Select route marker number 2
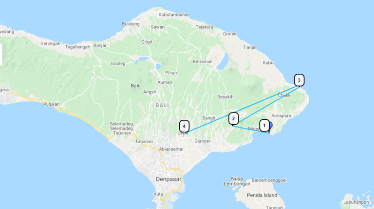Viewport: 374px width, 209px height. 234,119
